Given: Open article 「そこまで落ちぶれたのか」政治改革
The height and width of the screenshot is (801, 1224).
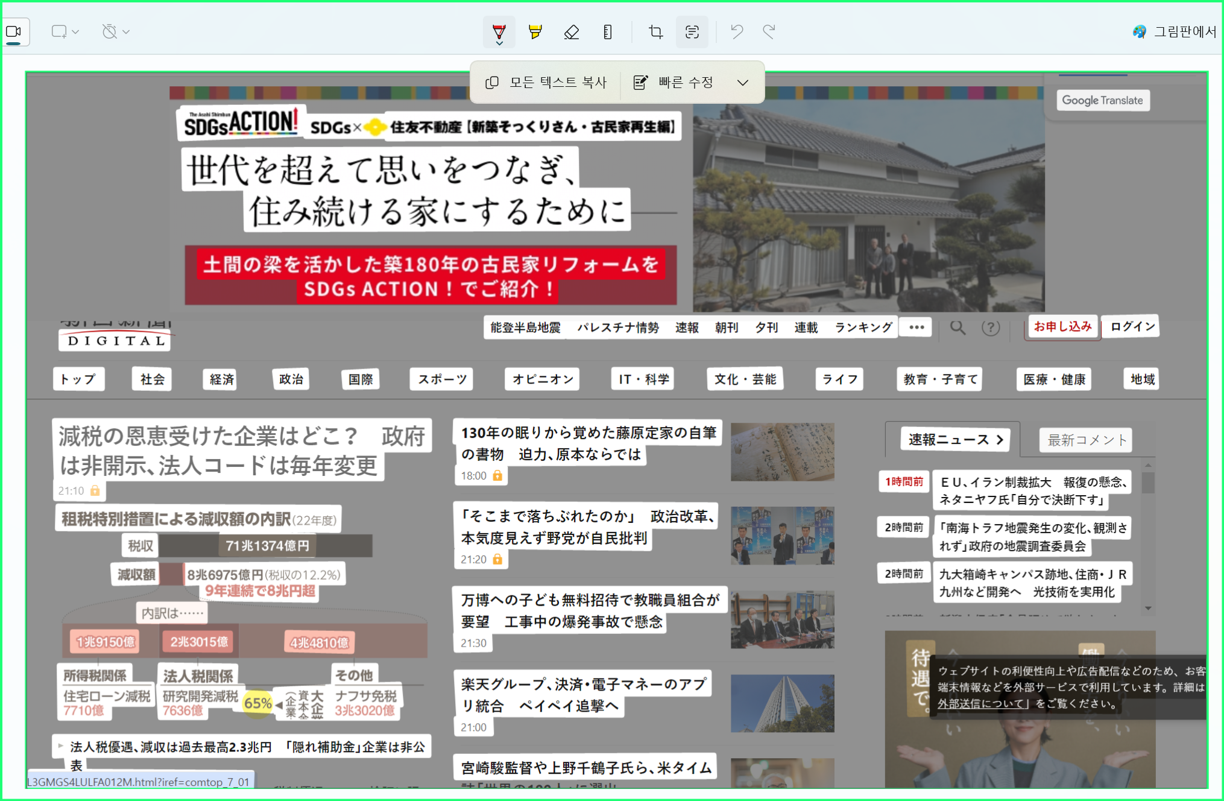Looking at the screenshot, I should click(x=587, y=527).
